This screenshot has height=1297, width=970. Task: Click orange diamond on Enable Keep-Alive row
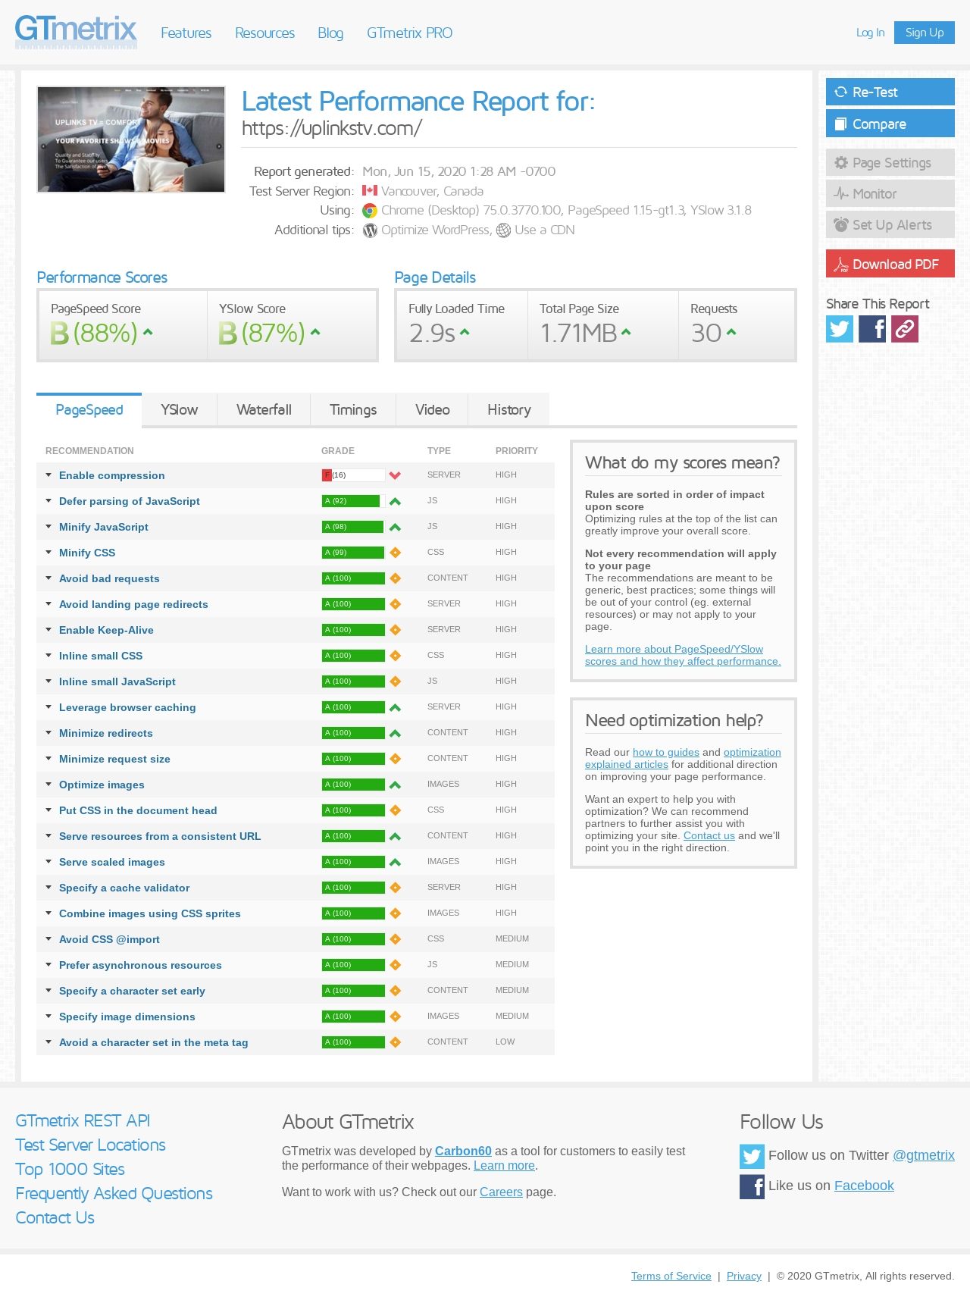(x=395, y=630)
